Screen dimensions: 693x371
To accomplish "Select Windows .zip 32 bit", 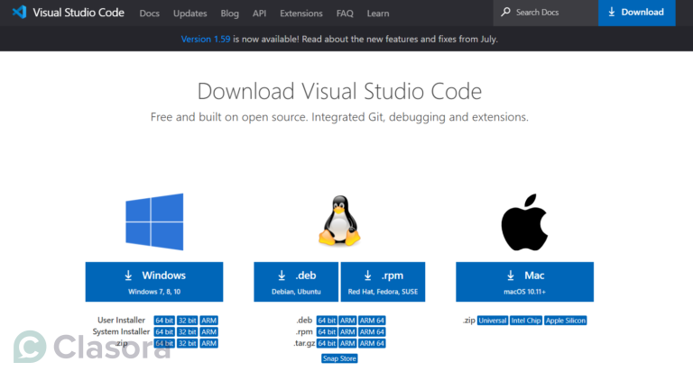I will point(187,343).
